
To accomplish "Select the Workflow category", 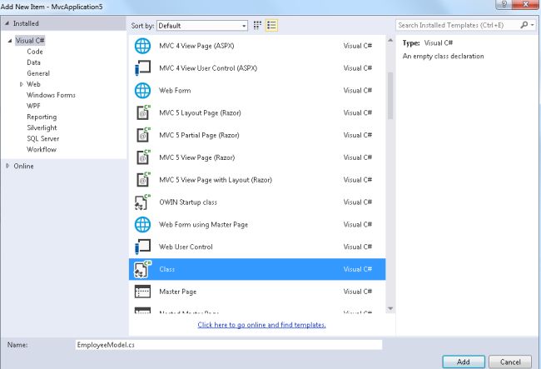I will point(42,149).
